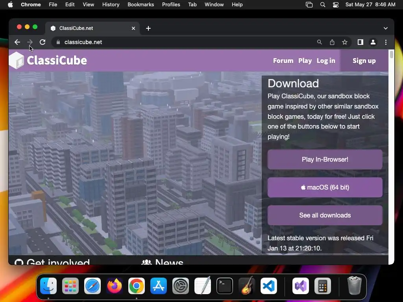Click the page's vertical scrollbar thumb
Image resolution: width=403 pixels, height=302 pixels.
pyautogui.click(x=392, y=54)
